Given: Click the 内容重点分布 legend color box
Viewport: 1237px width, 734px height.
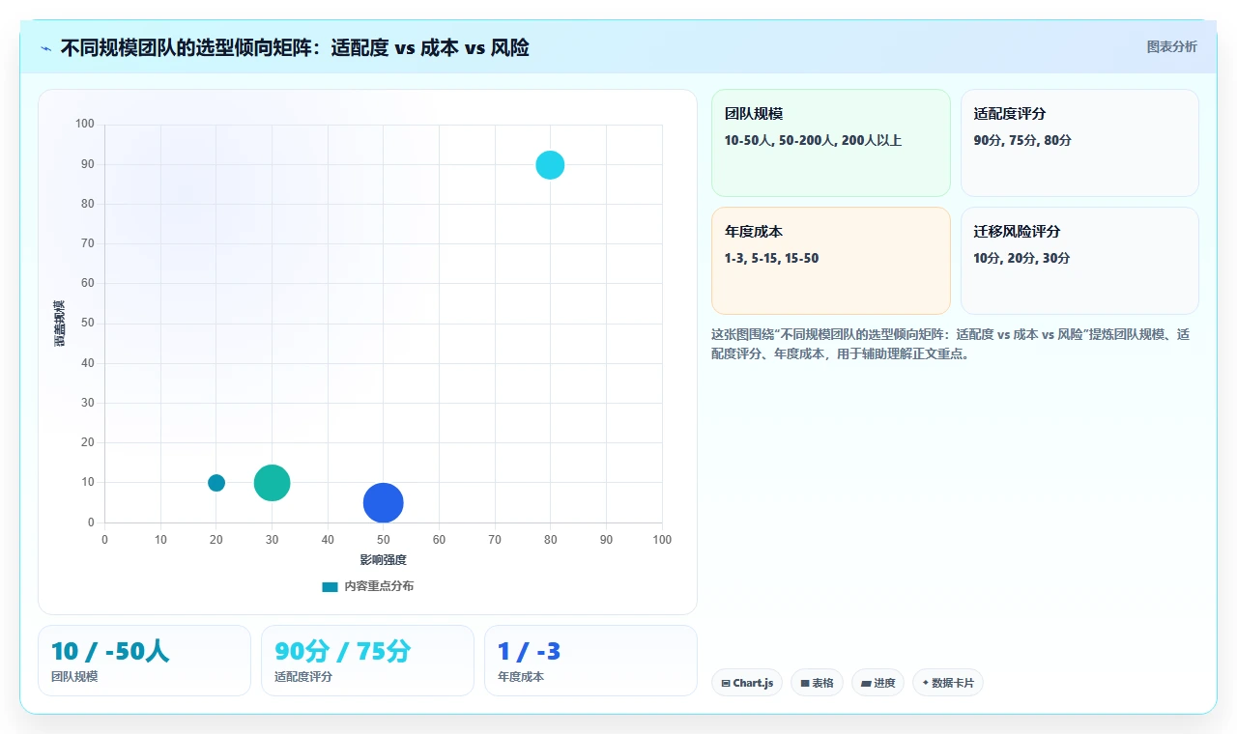Looking at the screenshot, I should [331, 586].
